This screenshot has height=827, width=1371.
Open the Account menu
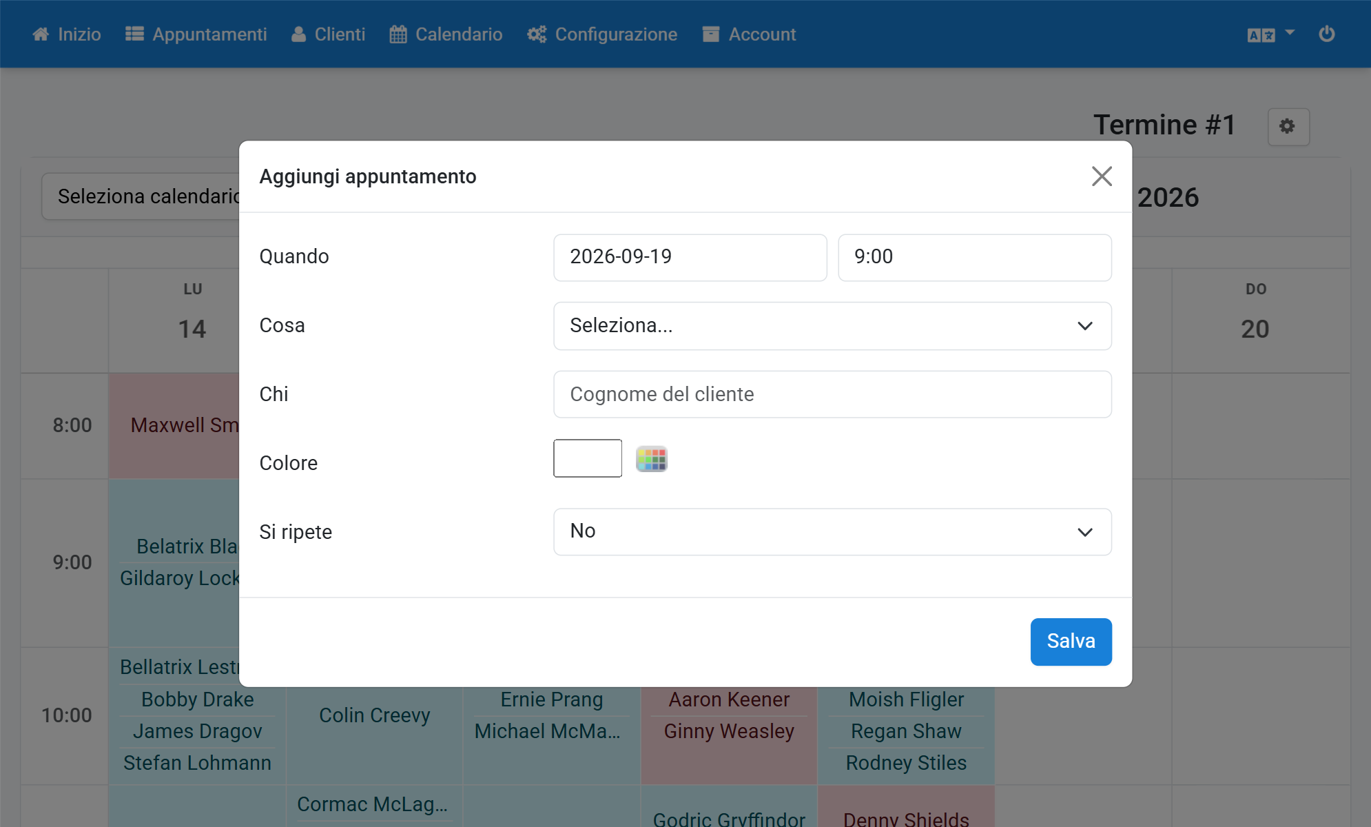click(x=750, y=34)
